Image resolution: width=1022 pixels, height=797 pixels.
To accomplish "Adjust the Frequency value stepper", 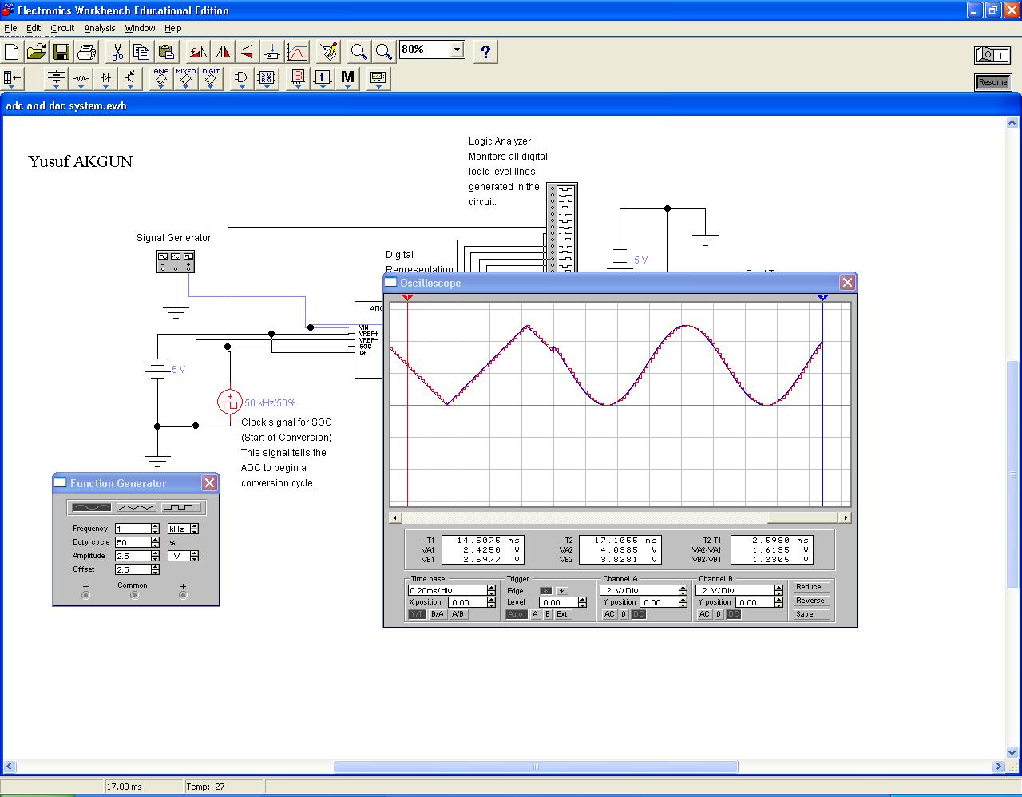I will tap(155, 529).
